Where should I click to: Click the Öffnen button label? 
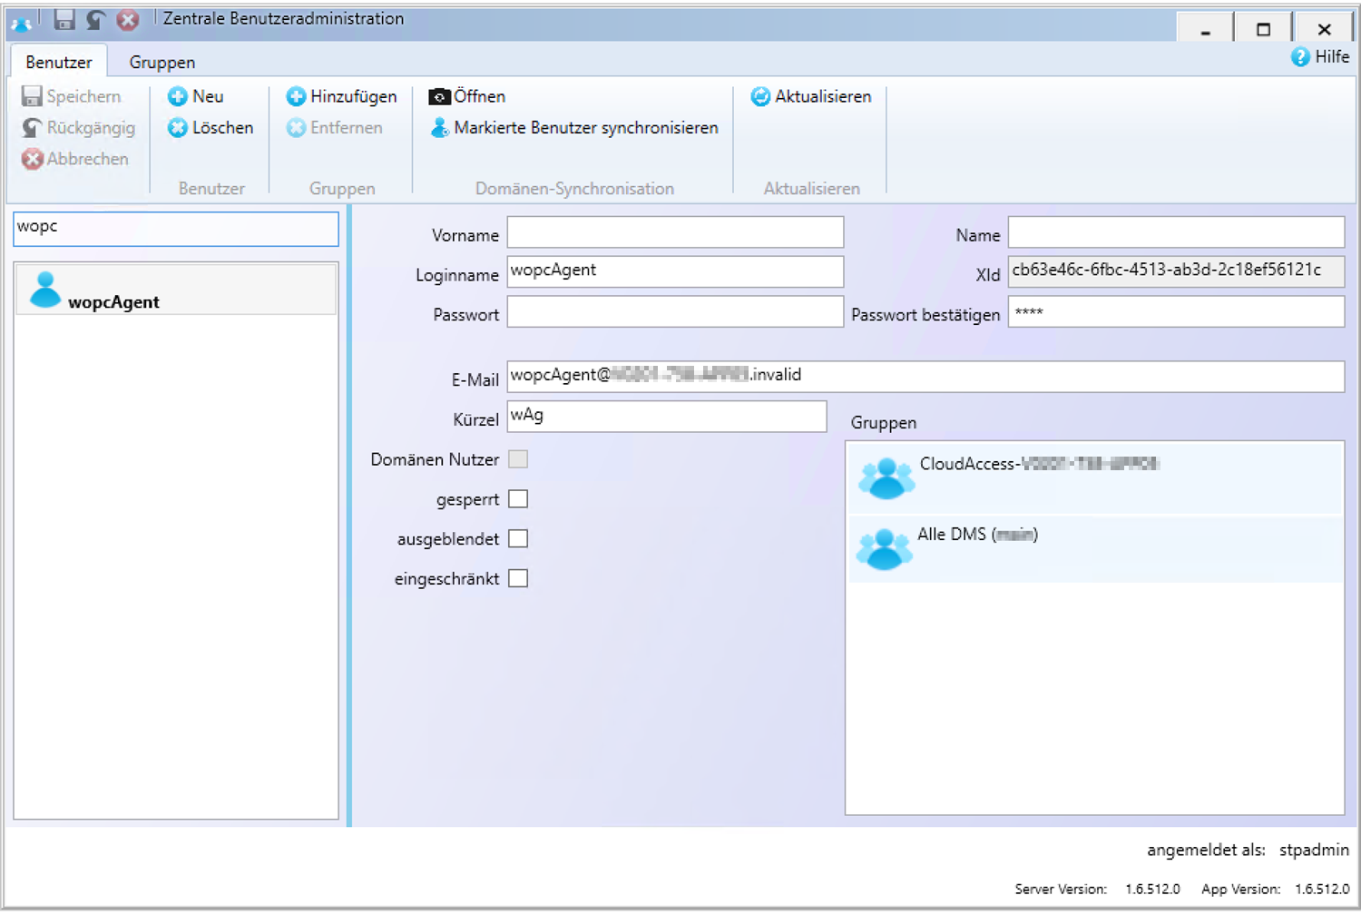point(480,96)
